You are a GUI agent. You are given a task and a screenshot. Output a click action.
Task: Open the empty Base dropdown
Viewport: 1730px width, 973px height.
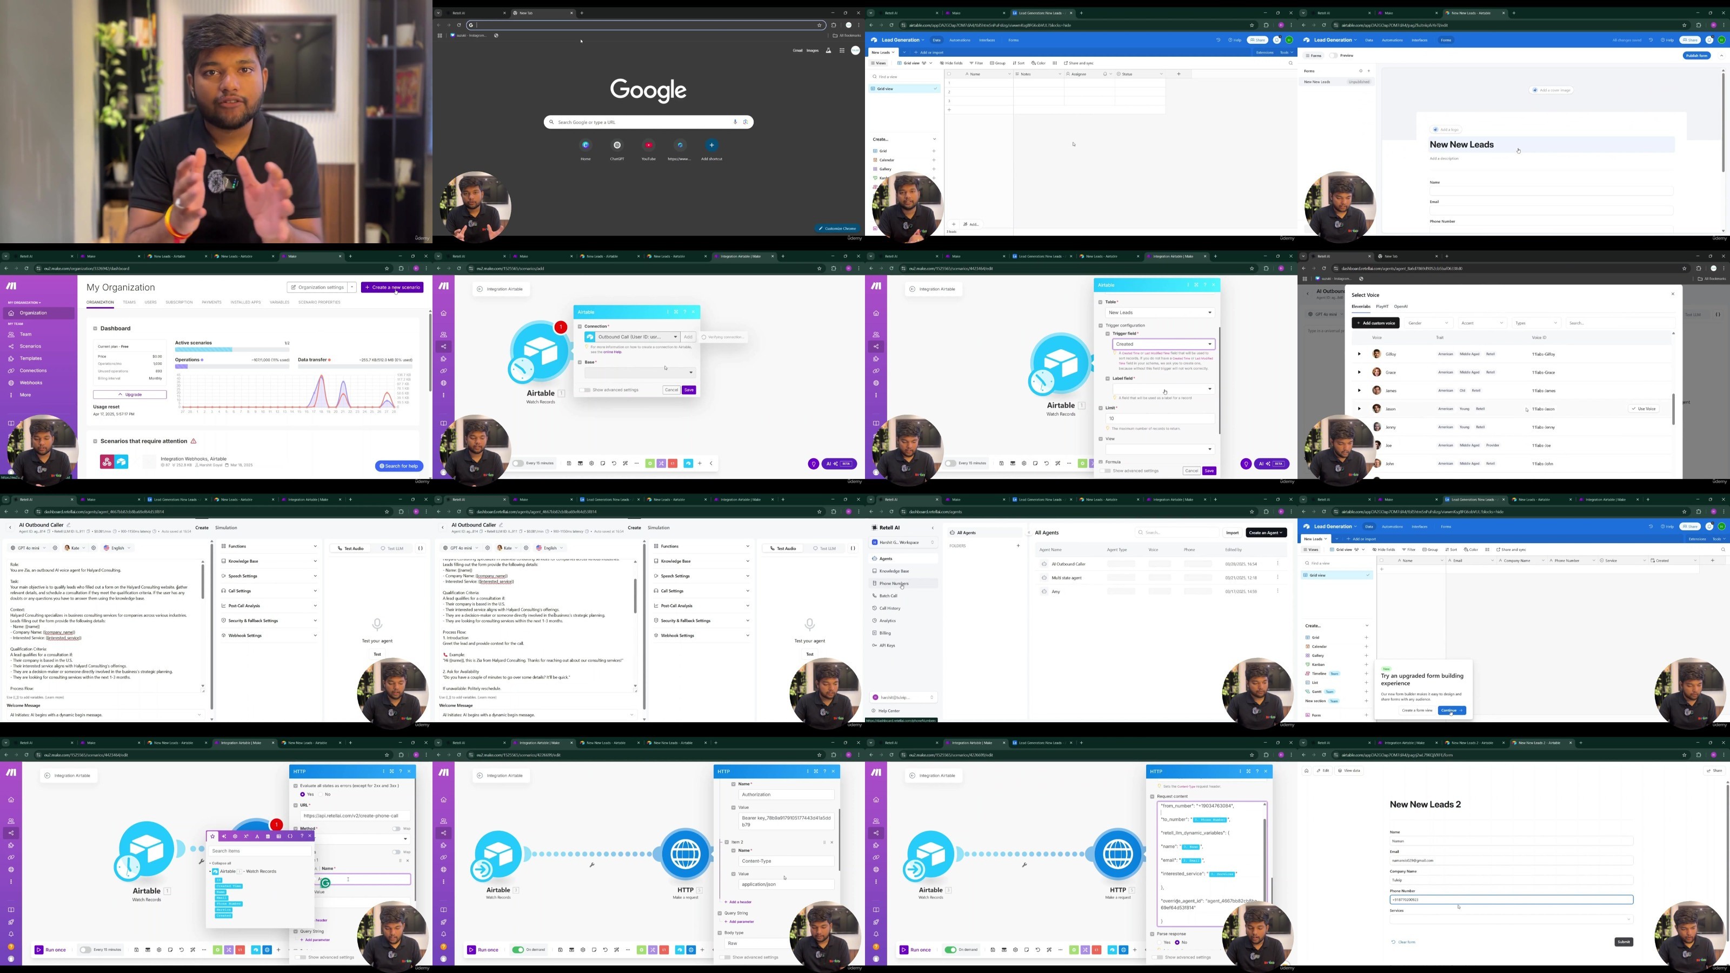coord(640,372)
